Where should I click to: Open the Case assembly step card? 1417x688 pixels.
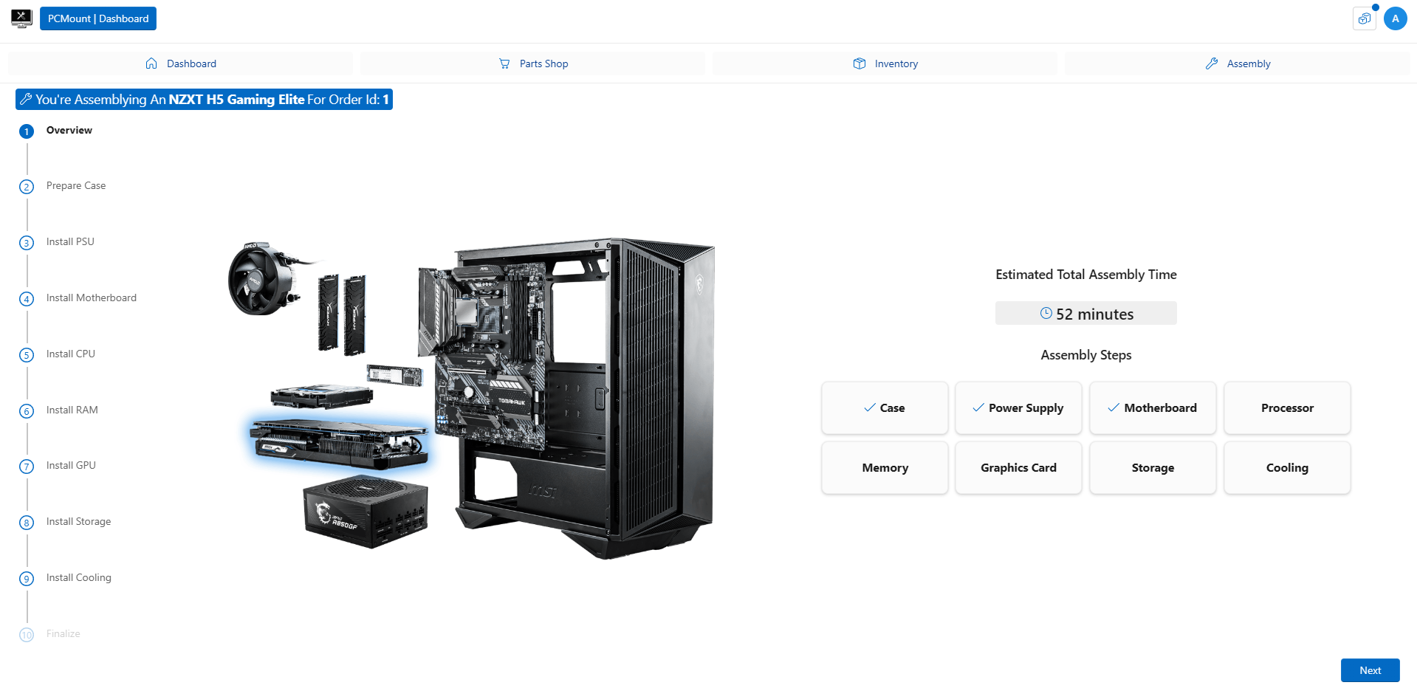point(885,407)
